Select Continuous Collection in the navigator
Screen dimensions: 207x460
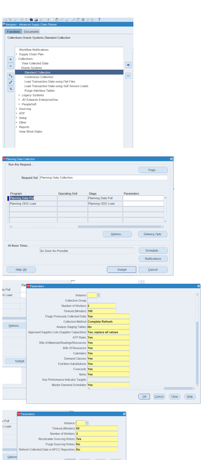tap(39, 77)
